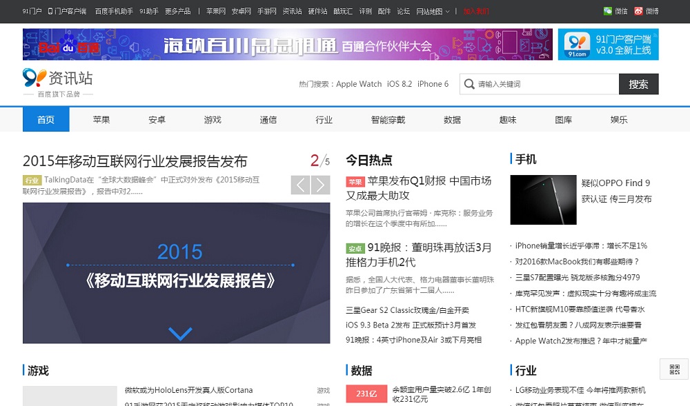Open the 首页 nav tab

point(46,119)
